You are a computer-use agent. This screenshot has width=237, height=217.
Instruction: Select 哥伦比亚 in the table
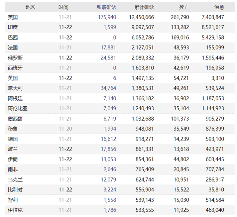tap(18, 108)
